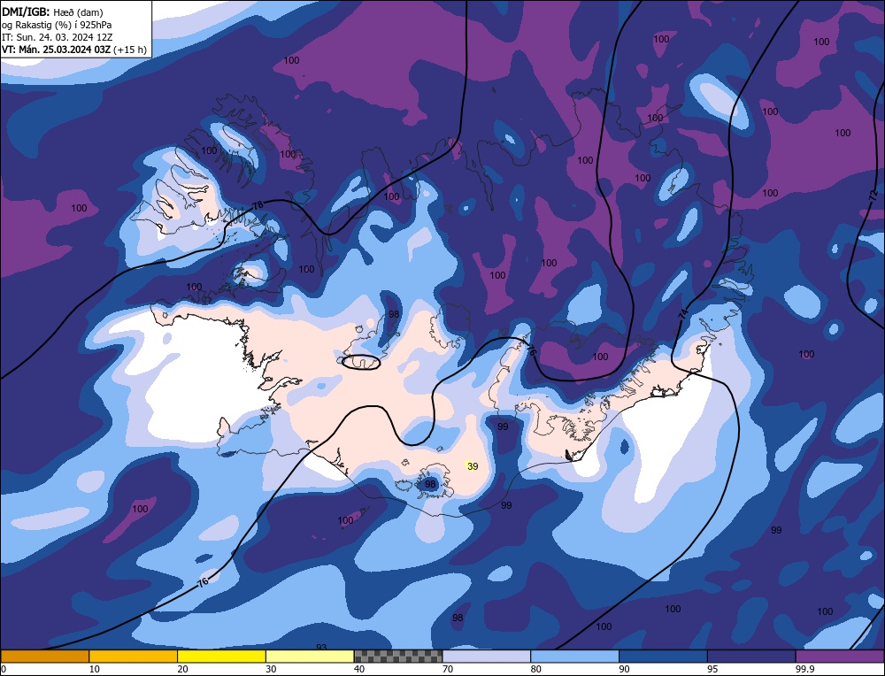The image size is (885, 676).
Task: Click the purple above-99.9 legend swatch
Action: click(840, 656)
